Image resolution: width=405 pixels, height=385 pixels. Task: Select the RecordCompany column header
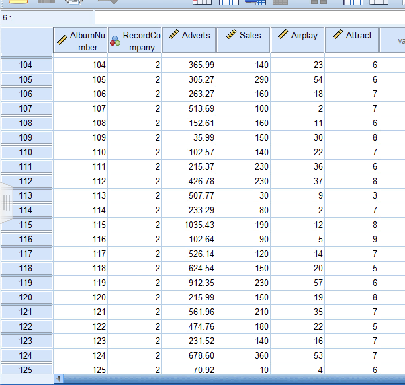point(135,41)
